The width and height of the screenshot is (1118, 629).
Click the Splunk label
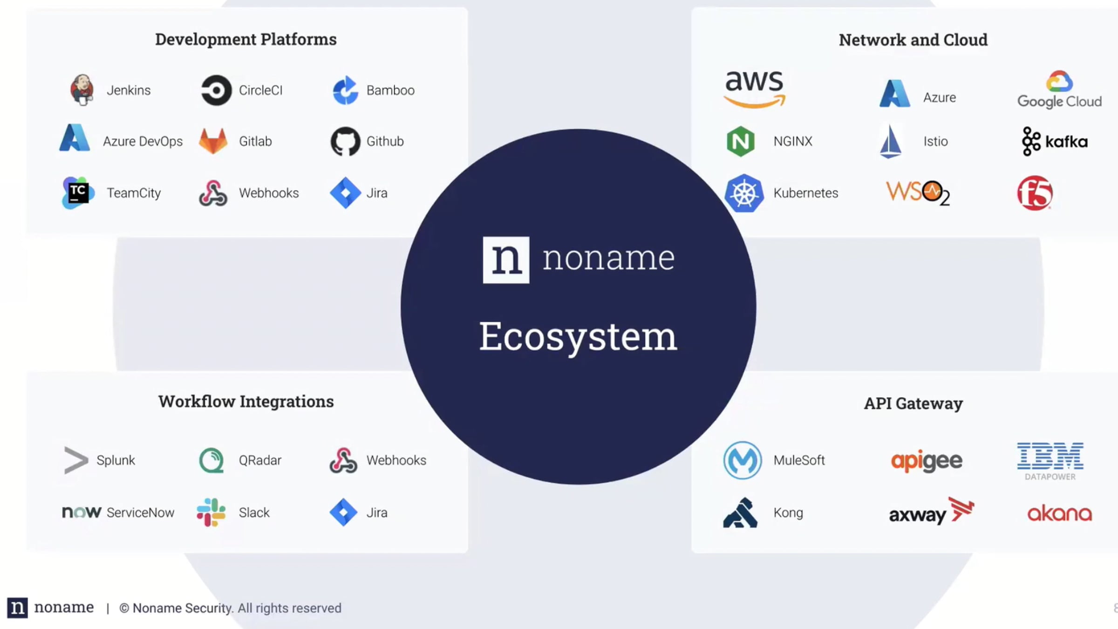tap(116, 460)
